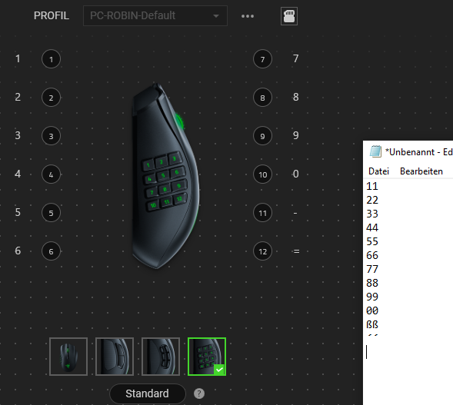453x405 pixels.
Task: Open the Datei menu in Notepad
Action: [x=378, y=171]
